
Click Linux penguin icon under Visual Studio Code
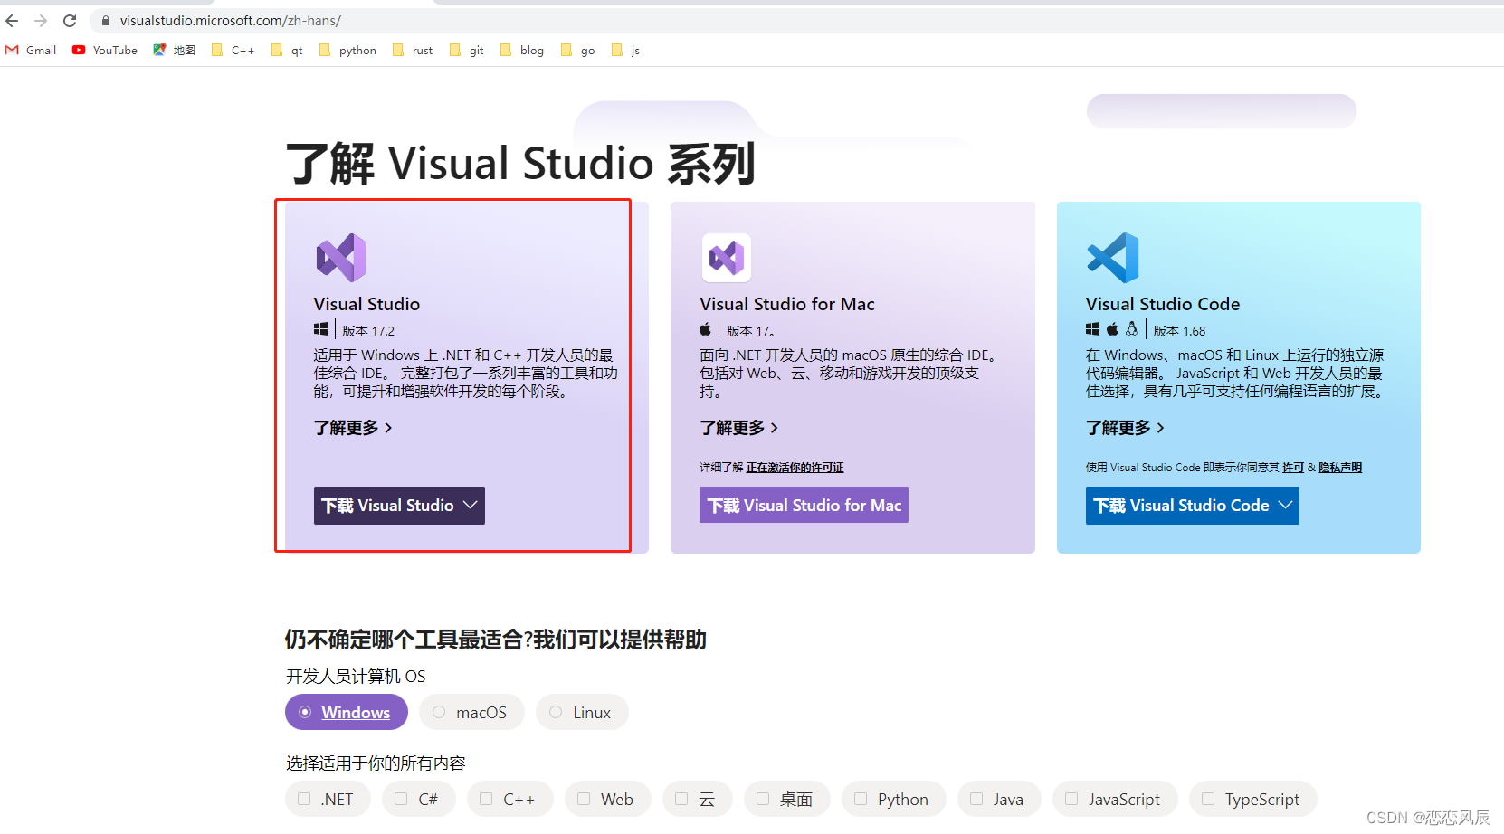point(1131,329)
